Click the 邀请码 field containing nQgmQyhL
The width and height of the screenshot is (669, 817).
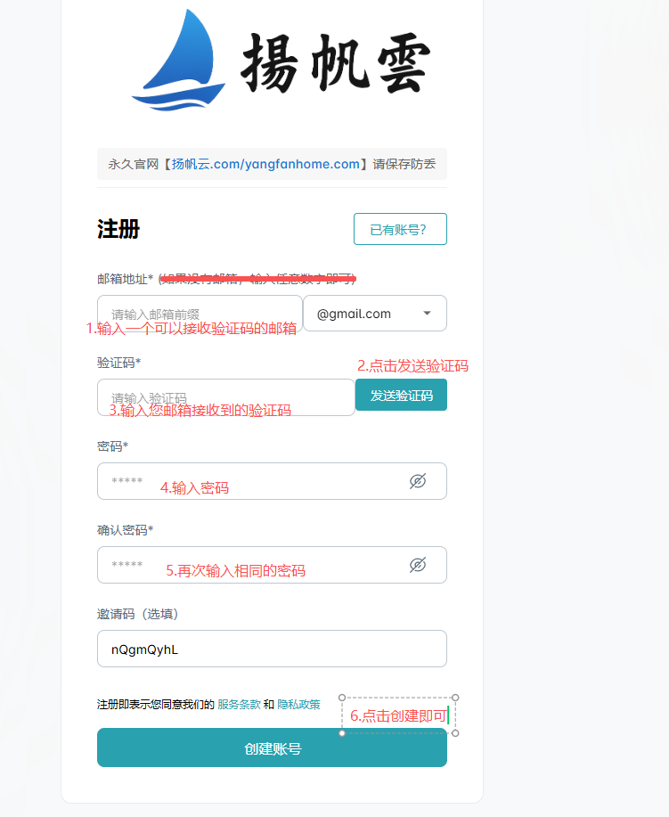[x=272, y=649]
